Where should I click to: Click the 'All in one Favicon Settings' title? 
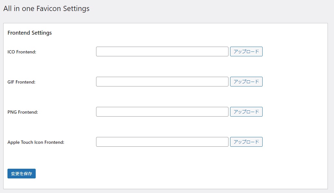pos(46,8)
